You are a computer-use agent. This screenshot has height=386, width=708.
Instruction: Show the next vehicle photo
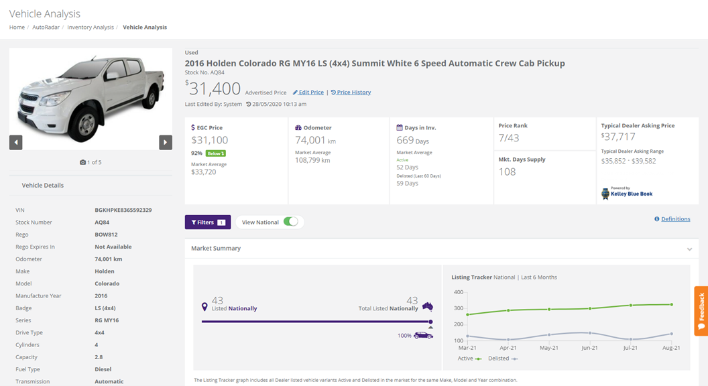(165, 142)
